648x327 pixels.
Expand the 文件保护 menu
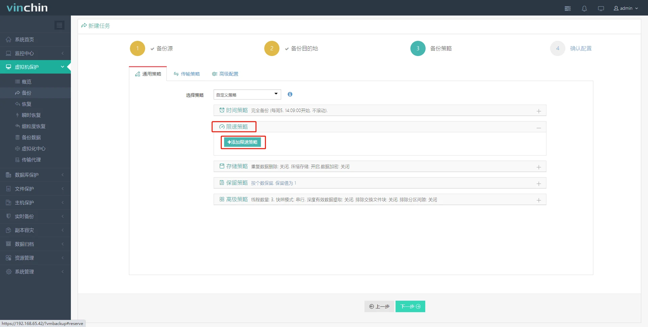click(35, 189)
